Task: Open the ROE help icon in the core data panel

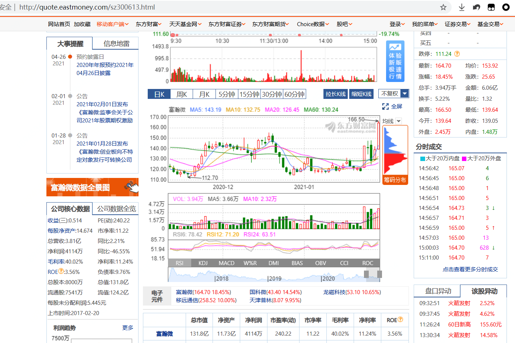Action: pyautogui.click(x=61, y=271)
